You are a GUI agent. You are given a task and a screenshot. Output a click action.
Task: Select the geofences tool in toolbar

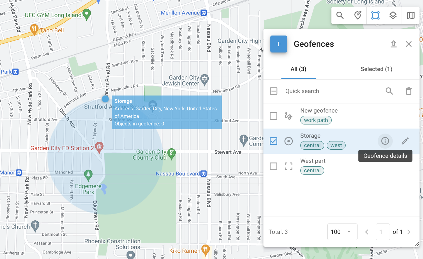[375, 15]
